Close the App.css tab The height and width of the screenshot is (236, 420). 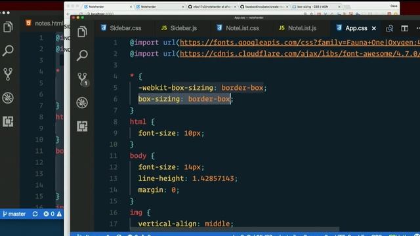coord(374,28)
